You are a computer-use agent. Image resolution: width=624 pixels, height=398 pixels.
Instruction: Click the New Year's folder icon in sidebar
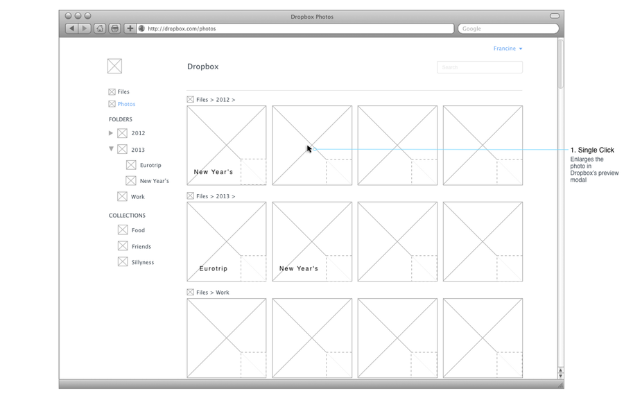131,181
